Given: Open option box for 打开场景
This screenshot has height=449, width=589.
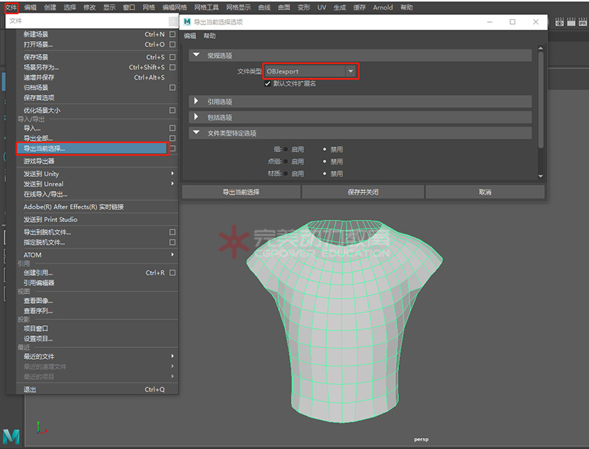Looking at the screenshot, I should click(x=172, y=44).
